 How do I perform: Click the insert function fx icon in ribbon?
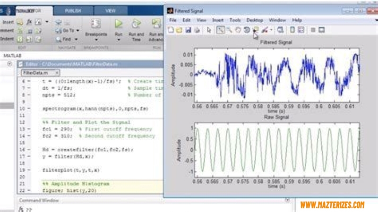[29, 22]
